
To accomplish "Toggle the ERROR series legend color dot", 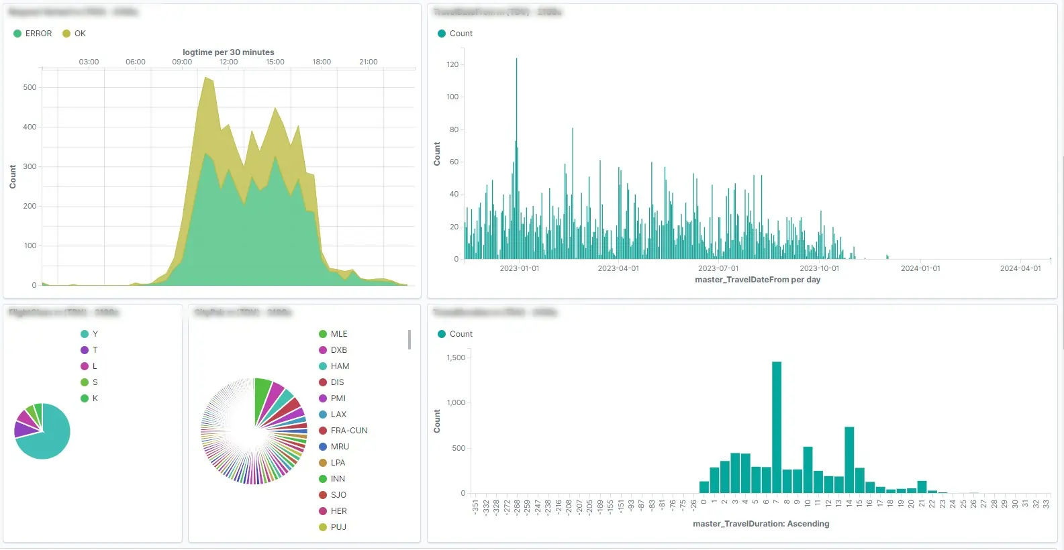I will point(17,34).
